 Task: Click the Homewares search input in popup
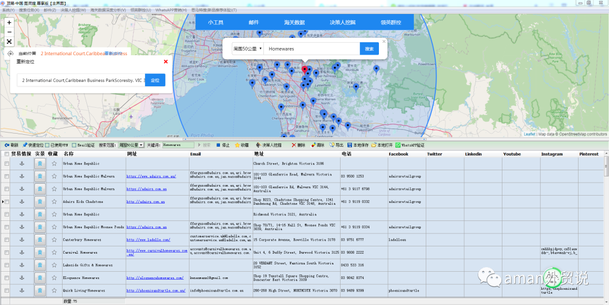coord(311,48)
